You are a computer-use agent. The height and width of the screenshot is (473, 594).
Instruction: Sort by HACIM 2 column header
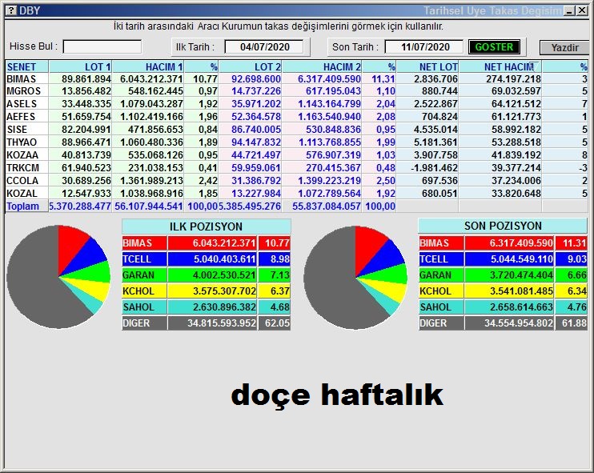click(x=322, y=66)
